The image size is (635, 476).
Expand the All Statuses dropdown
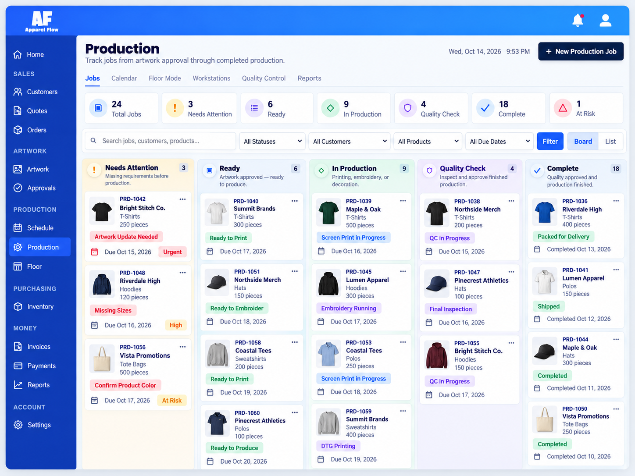pyautogui.click(x=272, y=141)
